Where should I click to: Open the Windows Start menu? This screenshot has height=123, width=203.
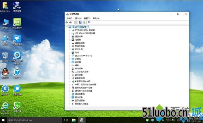(x=3, y=120)
